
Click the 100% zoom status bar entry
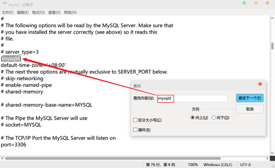pyautogui.click(x=193, y=165)
